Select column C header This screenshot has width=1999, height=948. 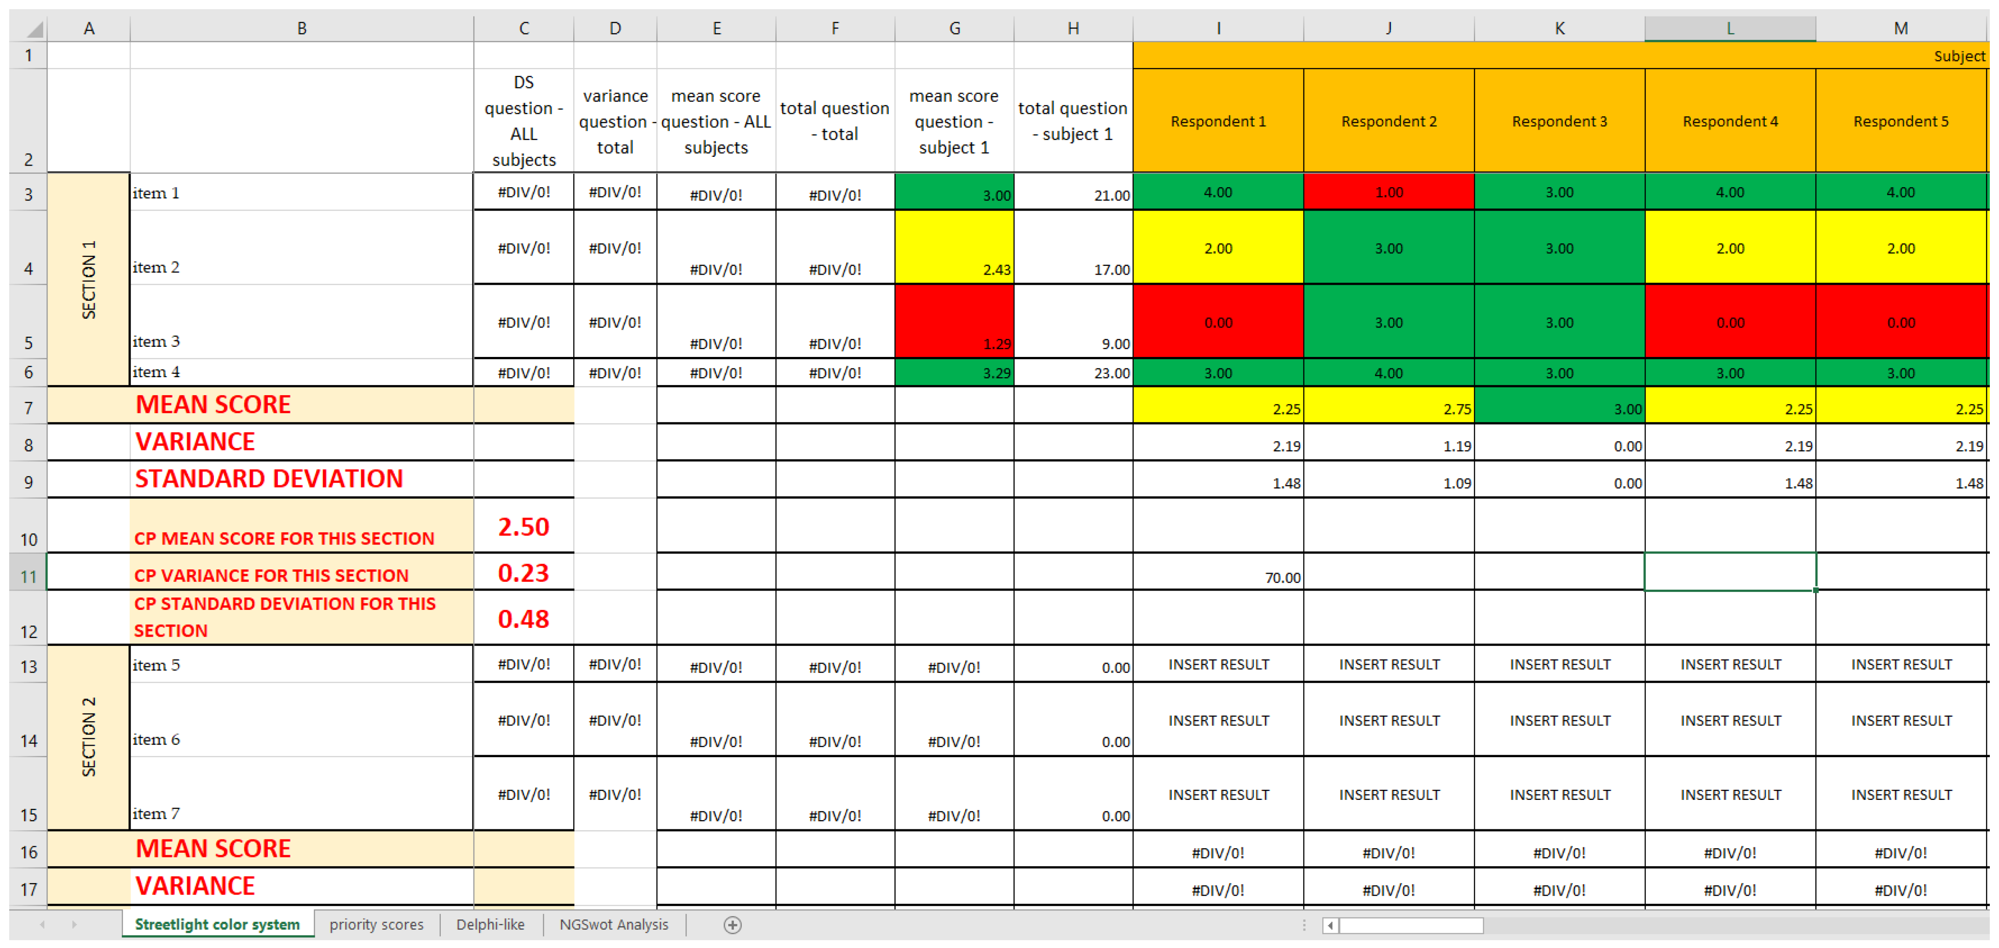[x=524, y=29]
